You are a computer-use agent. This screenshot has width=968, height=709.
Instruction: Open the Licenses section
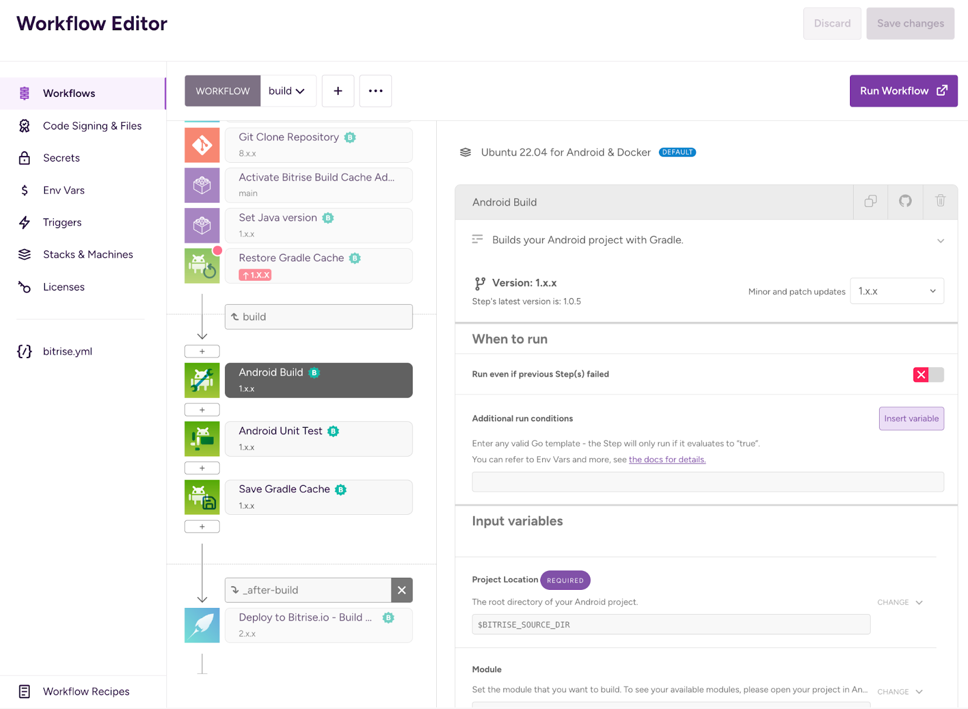(83, 287)
